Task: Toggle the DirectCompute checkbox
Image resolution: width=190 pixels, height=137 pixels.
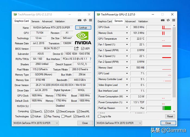Action: (58, 111)
